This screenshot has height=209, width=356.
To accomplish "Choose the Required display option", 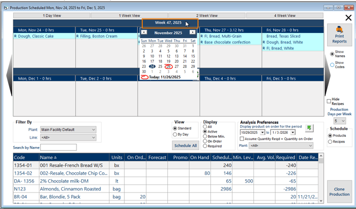I will click(x=205, y=146).
